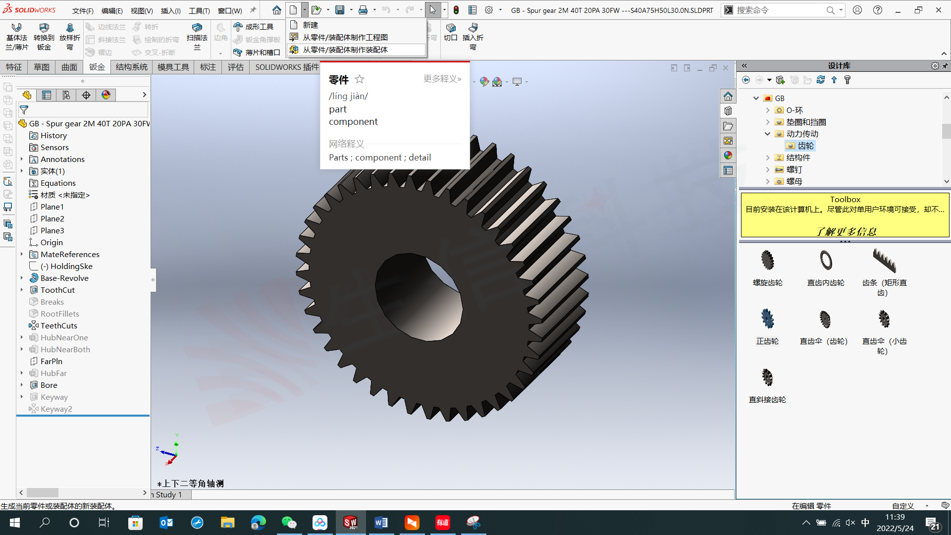Switch to the PropertyManager tab

pyautogui.click(x=47, y=95)
